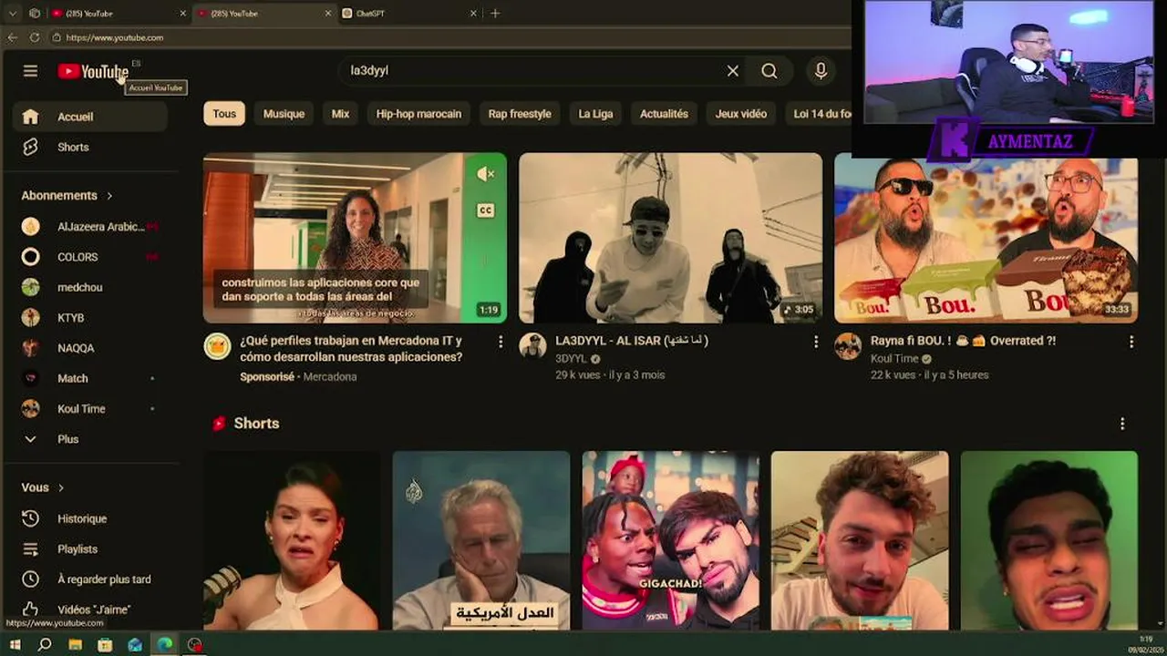Toggle captions CC on the Mercadona ad
The image size is (1167, 656).
point(486,210)
